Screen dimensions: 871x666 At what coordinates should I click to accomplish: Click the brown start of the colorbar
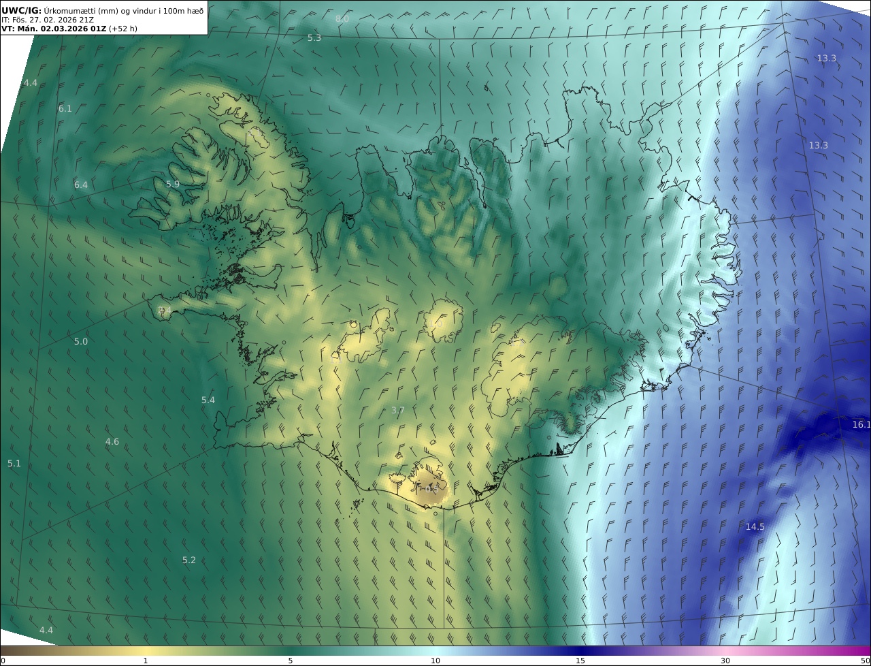click(x=7, y=650)
